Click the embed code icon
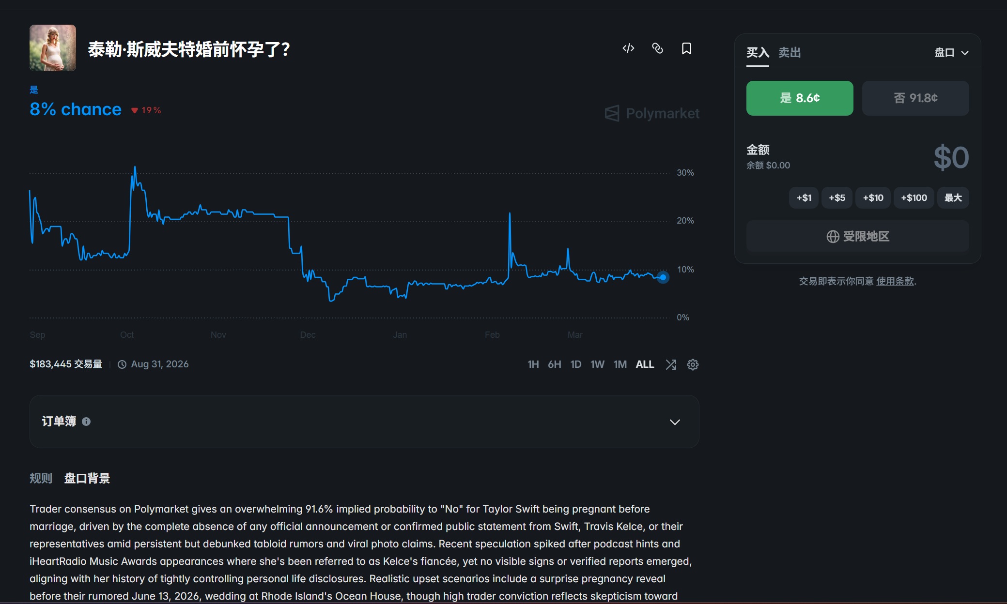The image size is (1007, 604). point(628,48)
